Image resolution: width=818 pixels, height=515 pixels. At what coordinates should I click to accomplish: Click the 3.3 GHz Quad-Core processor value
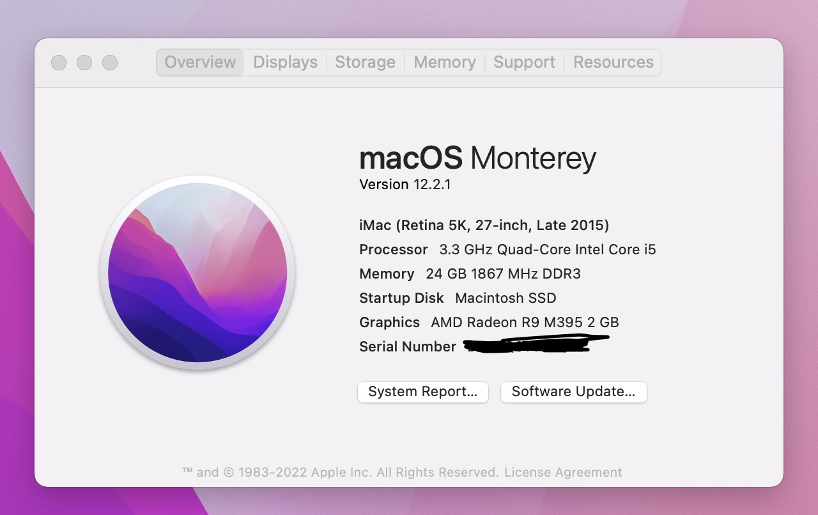548,249
